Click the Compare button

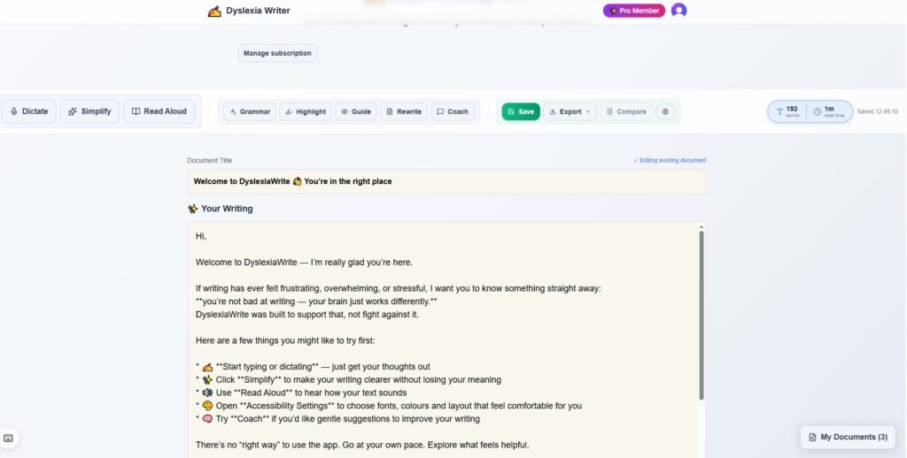(626, 111)
